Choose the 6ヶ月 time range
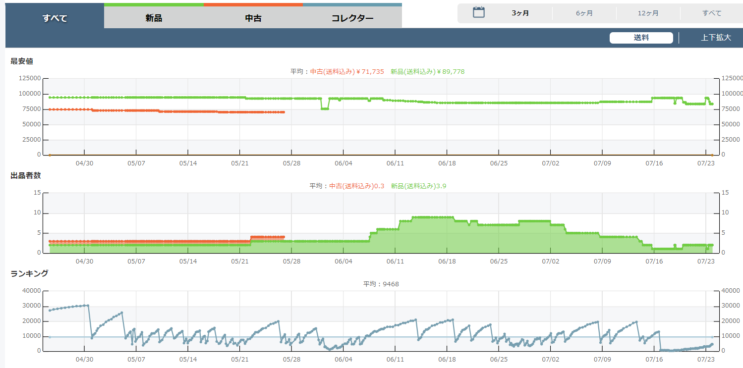The image size is (743, 368). tap(584, 13)
